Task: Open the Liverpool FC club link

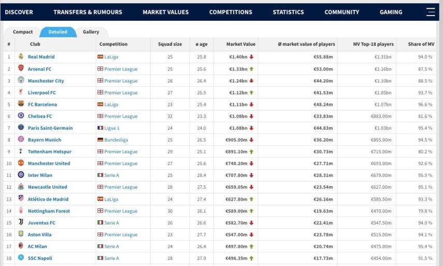Action: point(41,93)
